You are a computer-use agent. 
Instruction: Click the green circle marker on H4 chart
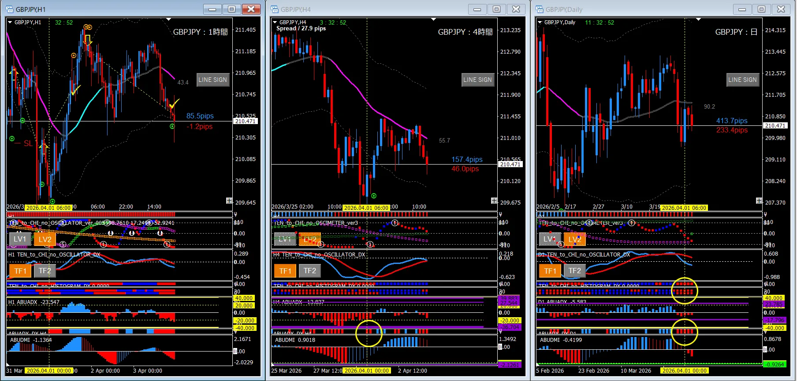click(x=374, y=196)
